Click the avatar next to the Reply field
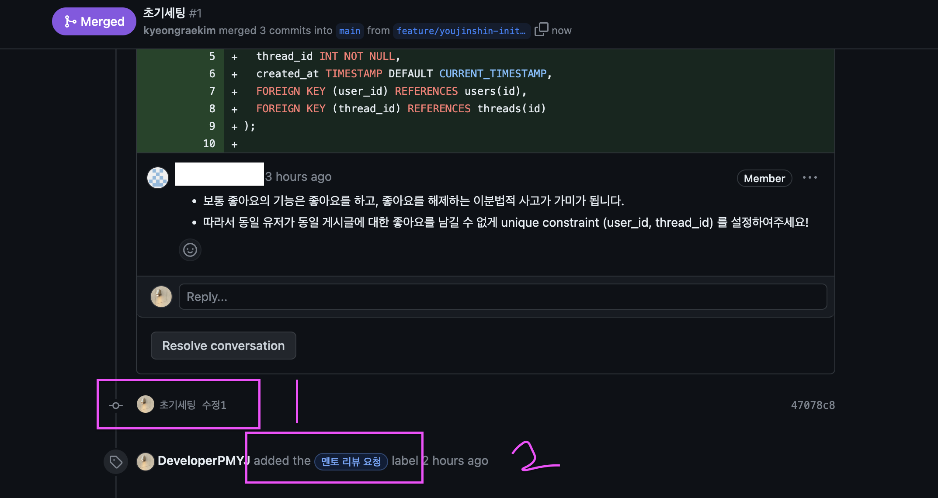938x498 pixels. tap(161, 297)
